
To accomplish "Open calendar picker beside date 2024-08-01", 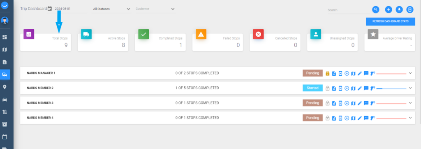I will (50, 9).
